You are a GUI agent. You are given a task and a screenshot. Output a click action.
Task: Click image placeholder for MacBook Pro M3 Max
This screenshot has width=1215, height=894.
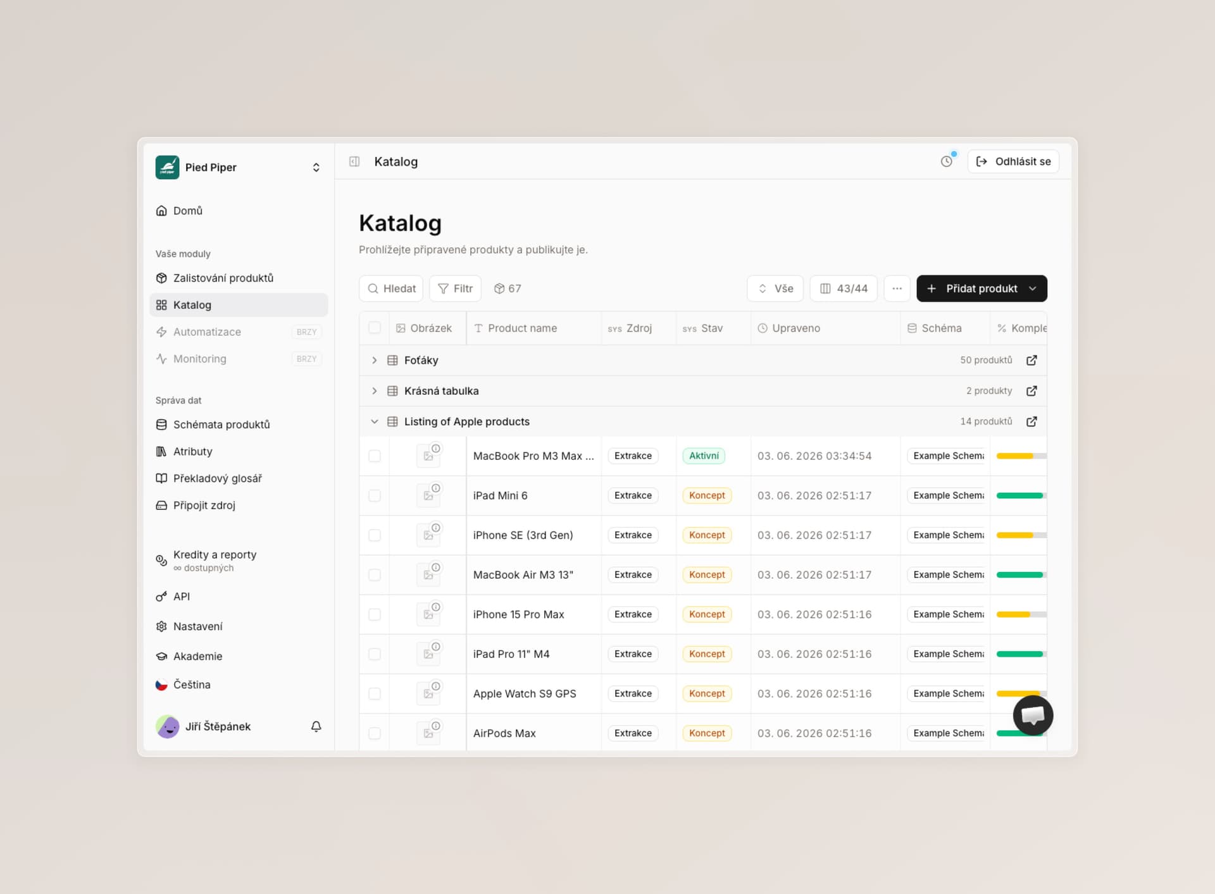(428, 456)
